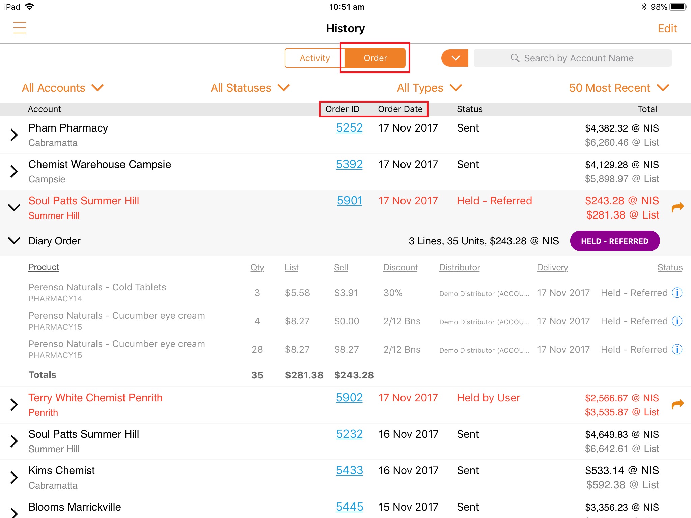Viewport: 691px width, 518px height.
Task: Focus the Search by Account Name field
Action: 573,58
